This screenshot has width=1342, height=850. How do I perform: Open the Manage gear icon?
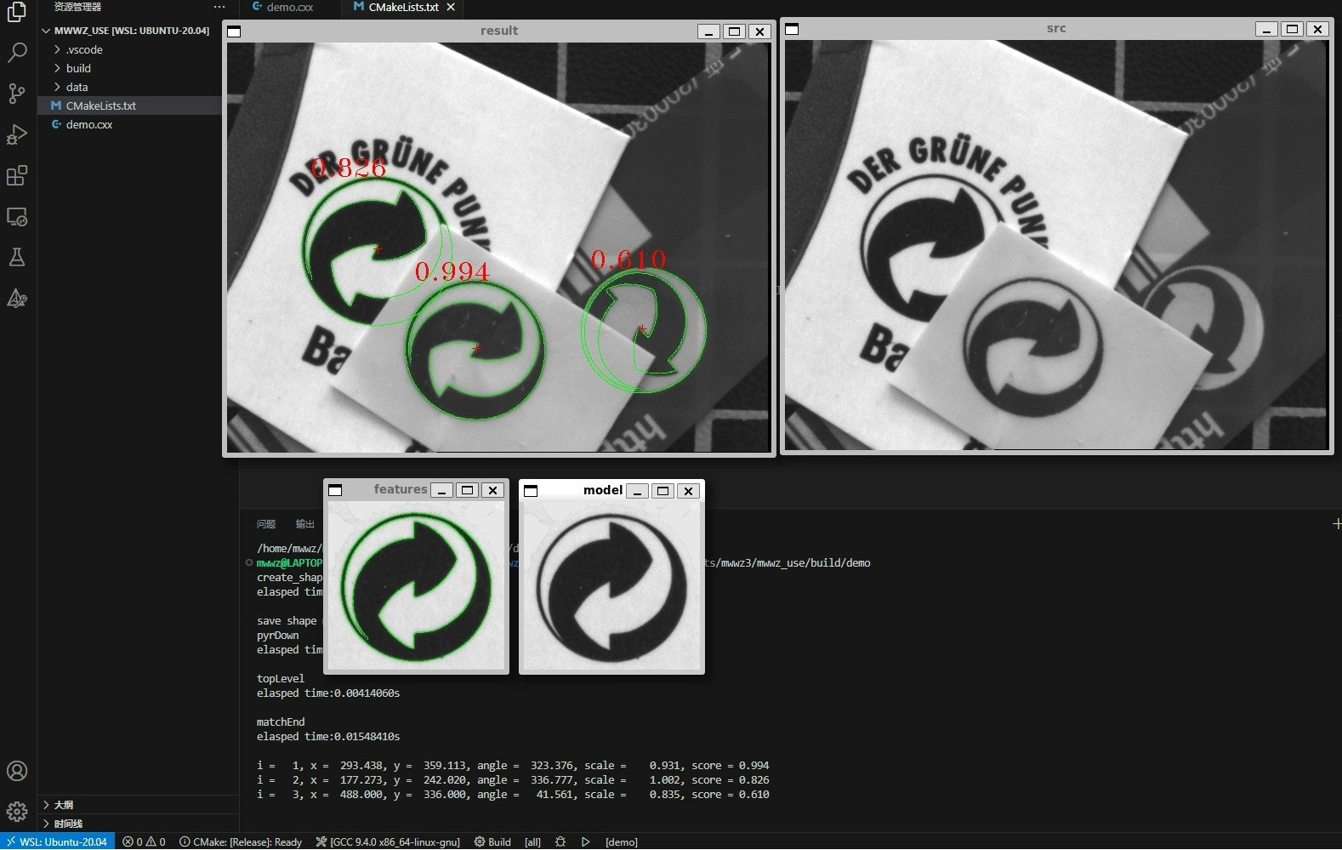point(17,812)
